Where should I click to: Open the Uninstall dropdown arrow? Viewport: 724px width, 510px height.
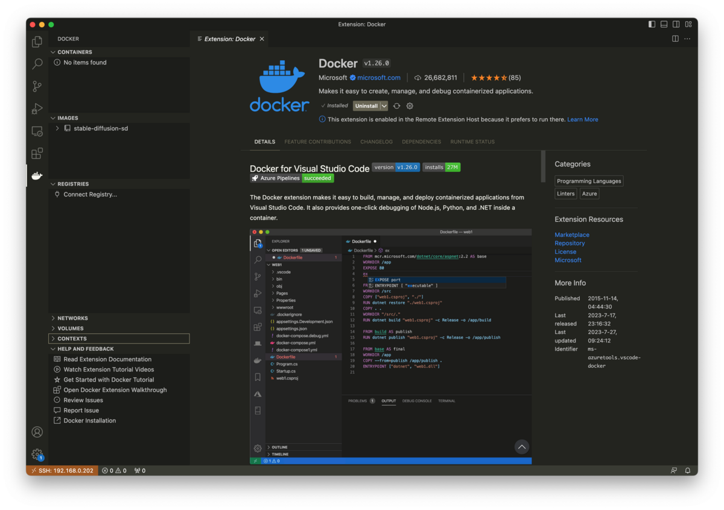[384, 105]
